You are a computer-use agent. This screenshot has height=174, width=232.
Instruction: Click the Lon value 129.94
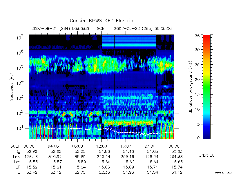[x=152, y=157]
